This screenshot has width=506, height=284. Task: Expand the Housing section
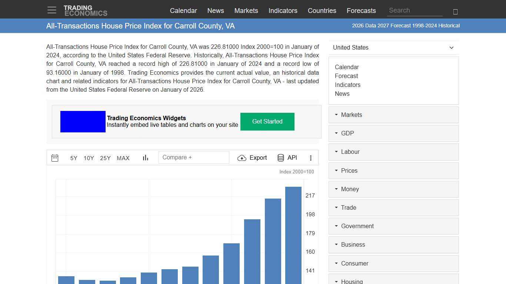click(351, 281)
